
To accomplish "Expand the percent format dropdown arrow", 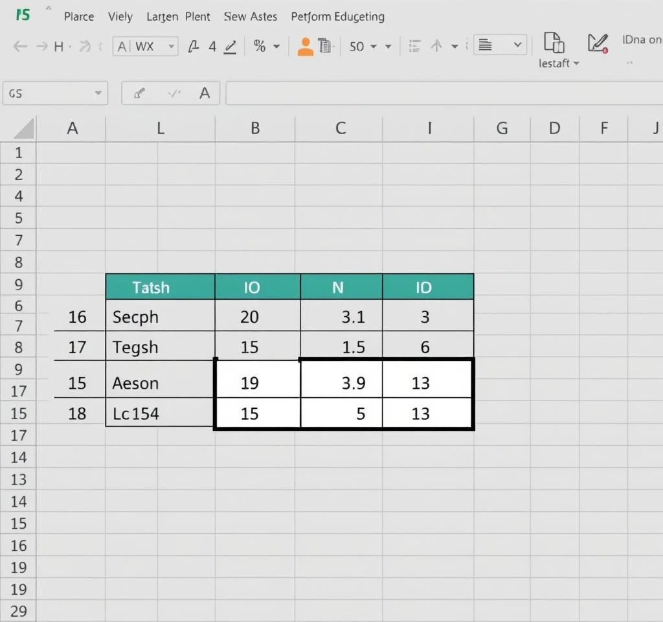I will [276, 46].
